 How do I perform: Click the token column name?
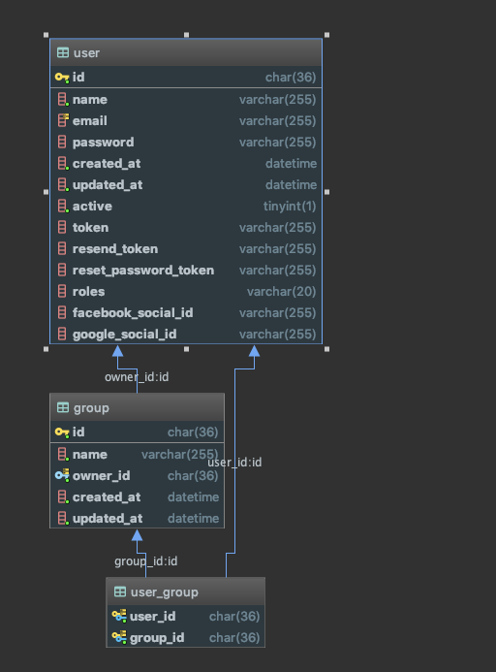pos(90,228)
